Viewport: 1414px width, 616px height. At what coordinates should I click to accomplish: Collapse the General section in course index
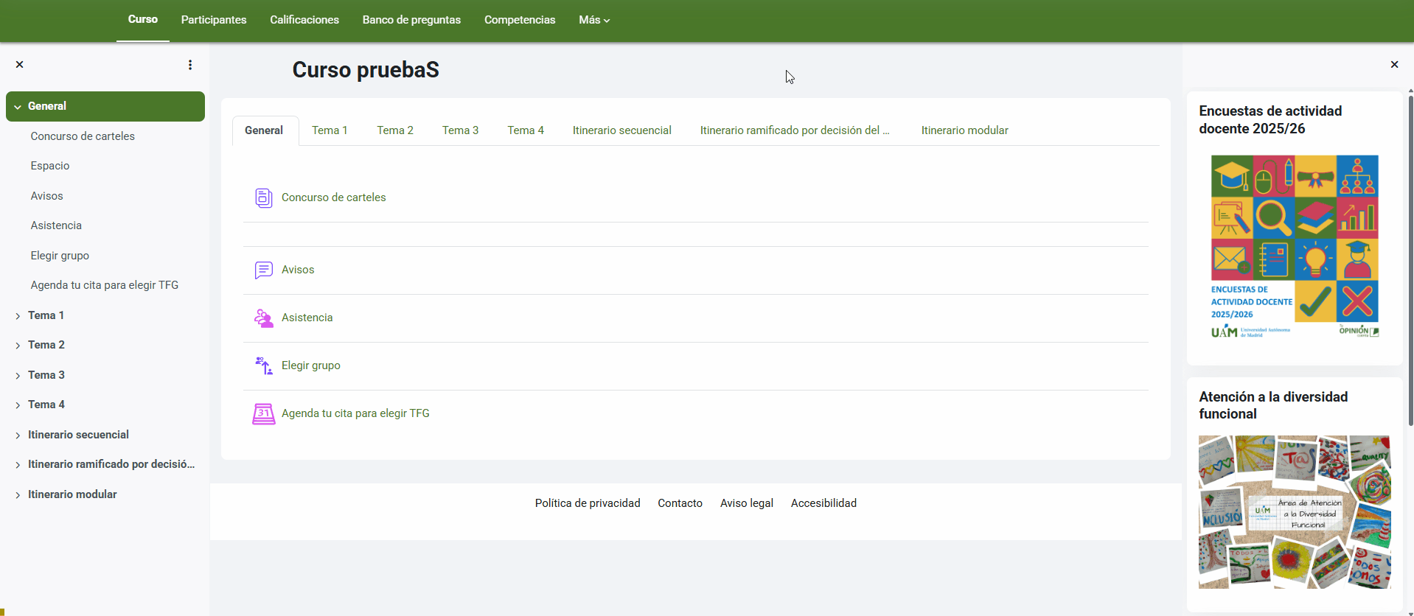18,107
